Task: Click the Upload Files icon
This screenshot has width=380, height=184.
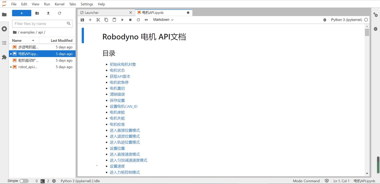Action: pos(48,13)
